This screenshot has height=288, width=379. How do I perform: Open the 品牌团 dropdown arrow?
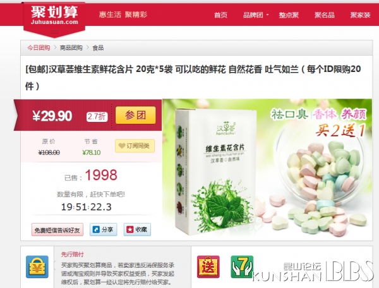click(268, 15)
